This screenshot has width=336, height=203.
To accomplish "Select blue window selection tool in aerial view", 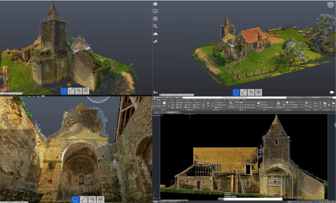I will 236,92.
